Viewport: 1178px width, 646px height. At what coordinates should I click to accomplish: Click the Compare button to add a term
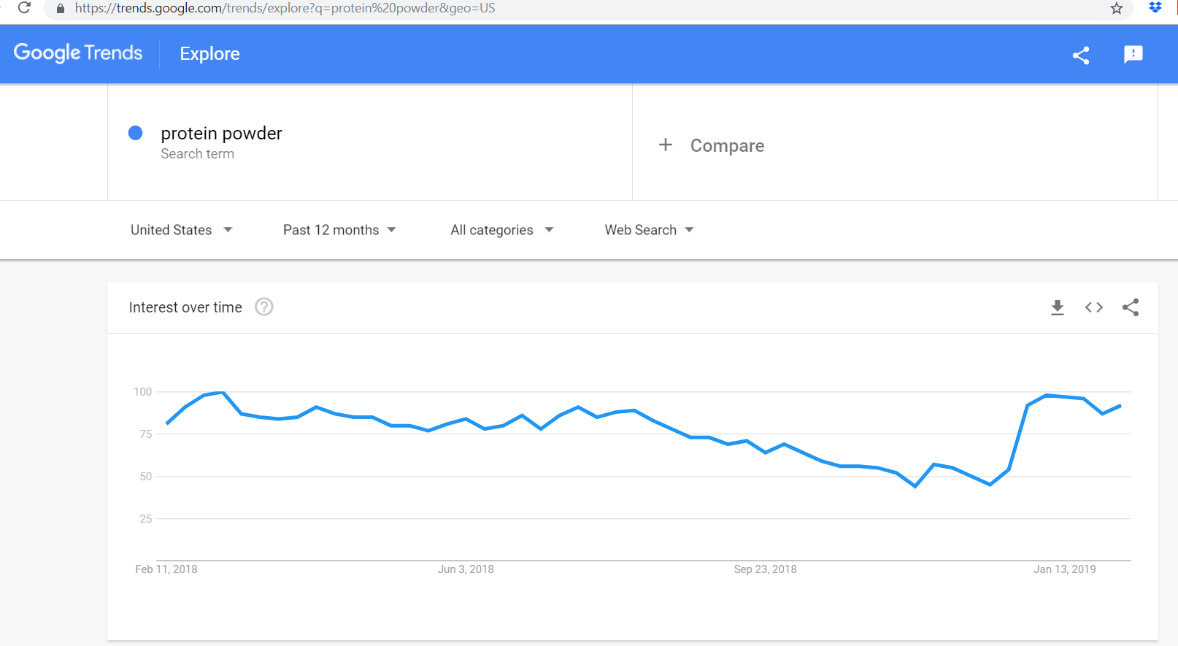[727, 146]
